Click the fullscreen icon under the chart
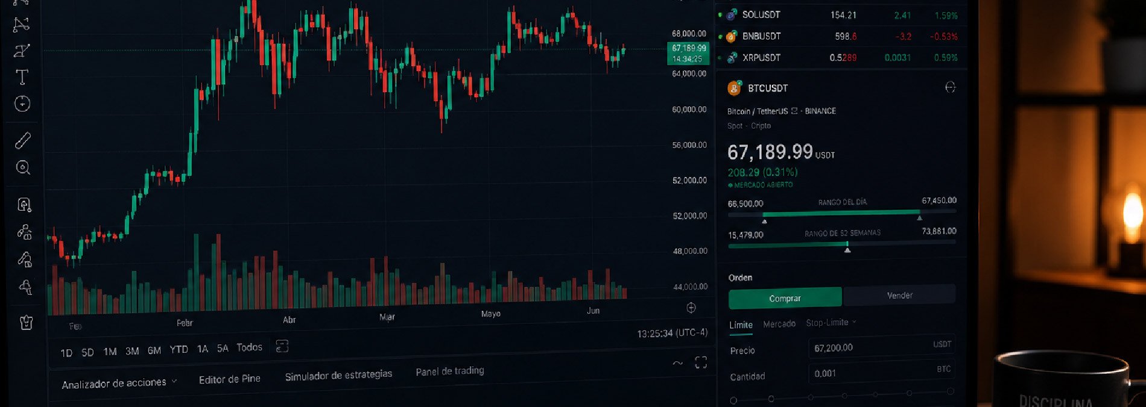Image resolution: width=1146 pixels, height=407 pixels. [701, 362]
